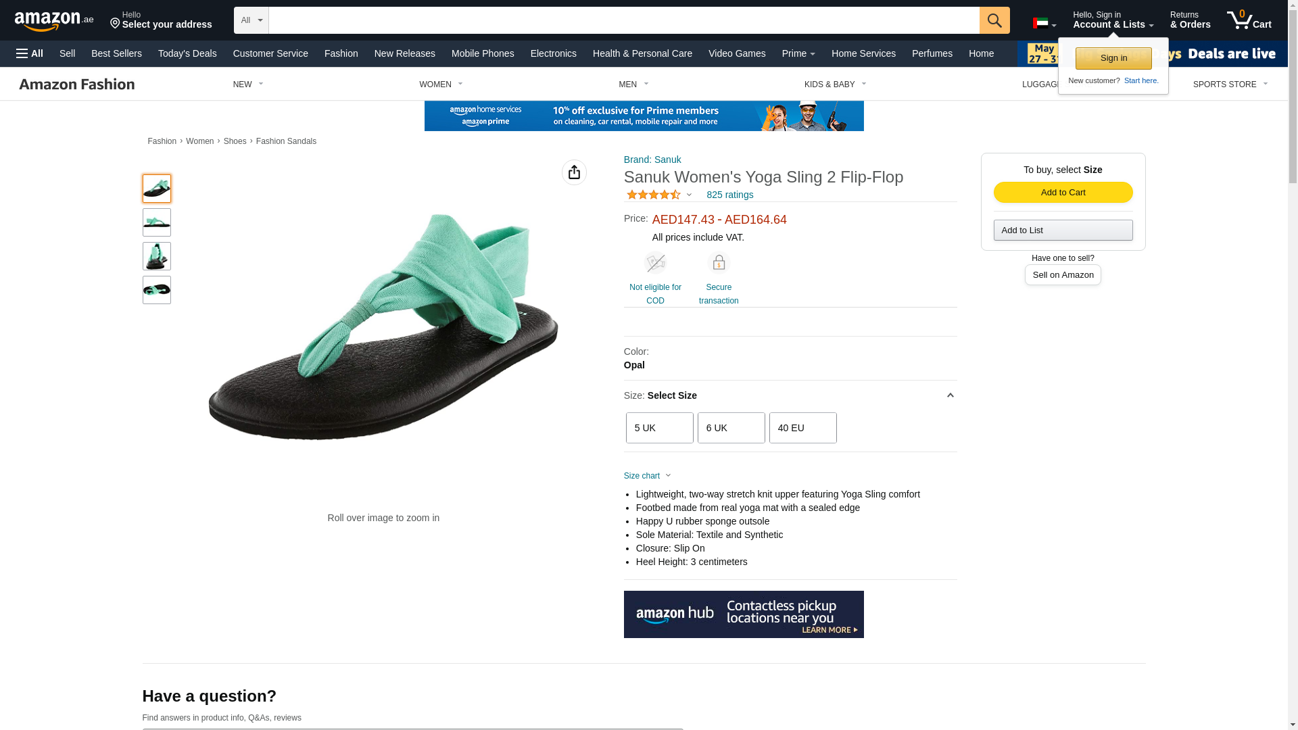Open the All hamburger menu
The width and height of the screenshot is (1298, 730).
pyautogui.click(x=30, y=53)
